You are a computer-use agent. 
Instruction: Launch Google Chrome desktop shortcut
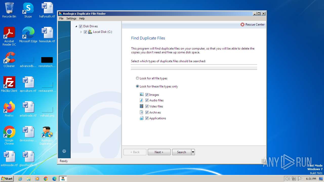(9, 135)
